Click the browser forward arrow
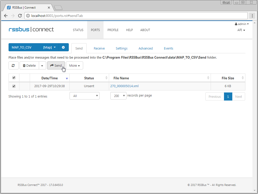Viewport: 258px width, 194px height. pos(13,16)
